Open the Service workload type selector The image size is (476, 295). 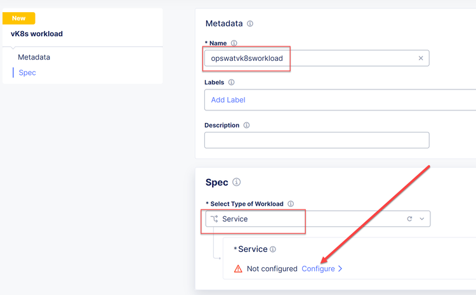(305, 219)
